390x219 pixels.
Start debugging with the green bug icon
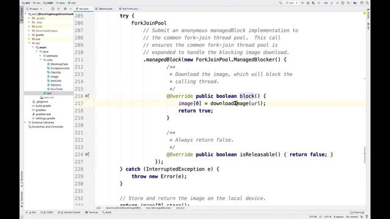pyautogui.click(x=308, y=3)
